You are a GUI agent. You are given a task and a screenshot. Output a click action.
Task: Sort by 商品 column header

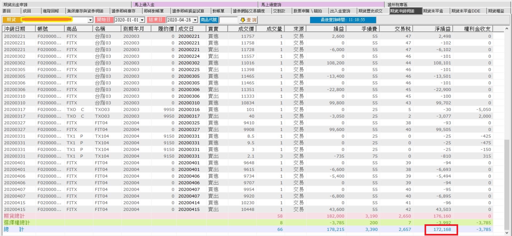tap(79, 29)
